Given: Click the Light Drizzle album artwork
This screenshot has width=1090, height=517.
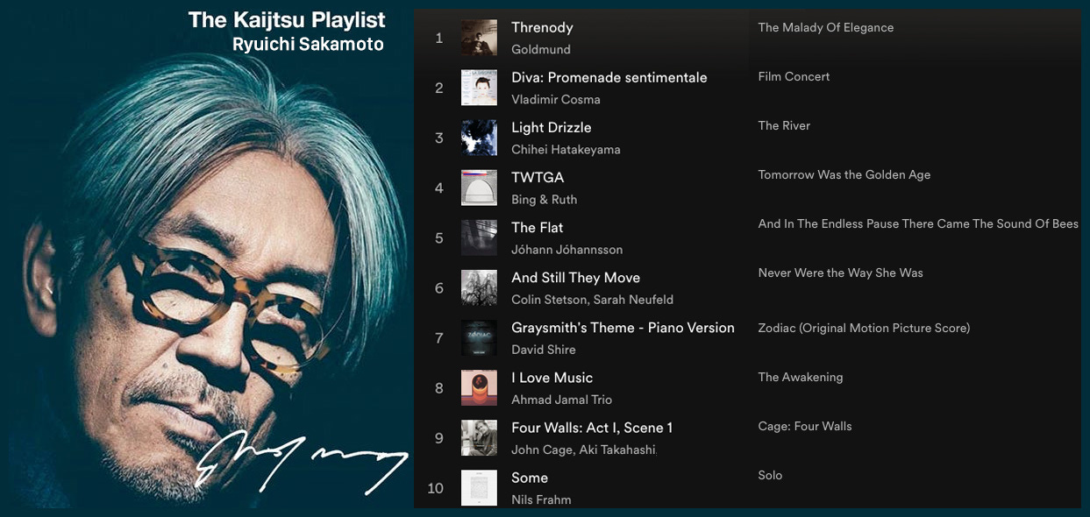Looking at the screenshot, I should (x=479, y=138).
